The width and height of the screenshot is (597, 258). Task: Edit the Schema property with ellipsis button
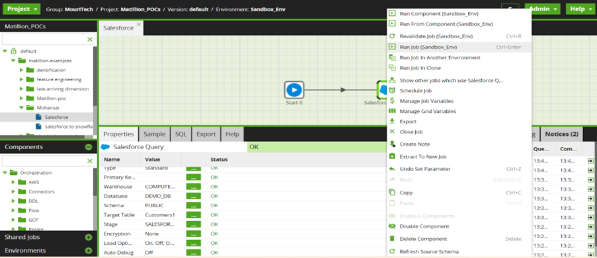click(194, 206)
